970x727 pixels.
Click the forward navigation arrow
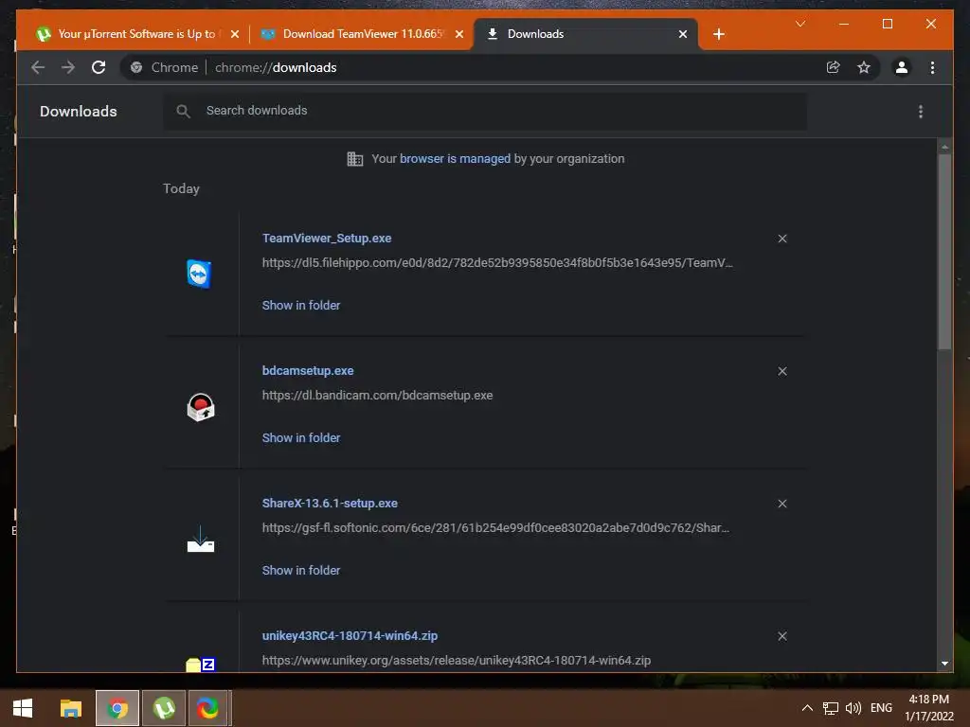point(68,67)
